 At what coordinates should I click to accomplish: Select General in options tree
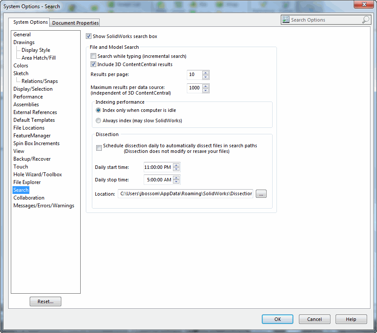(x=22, y=35)
